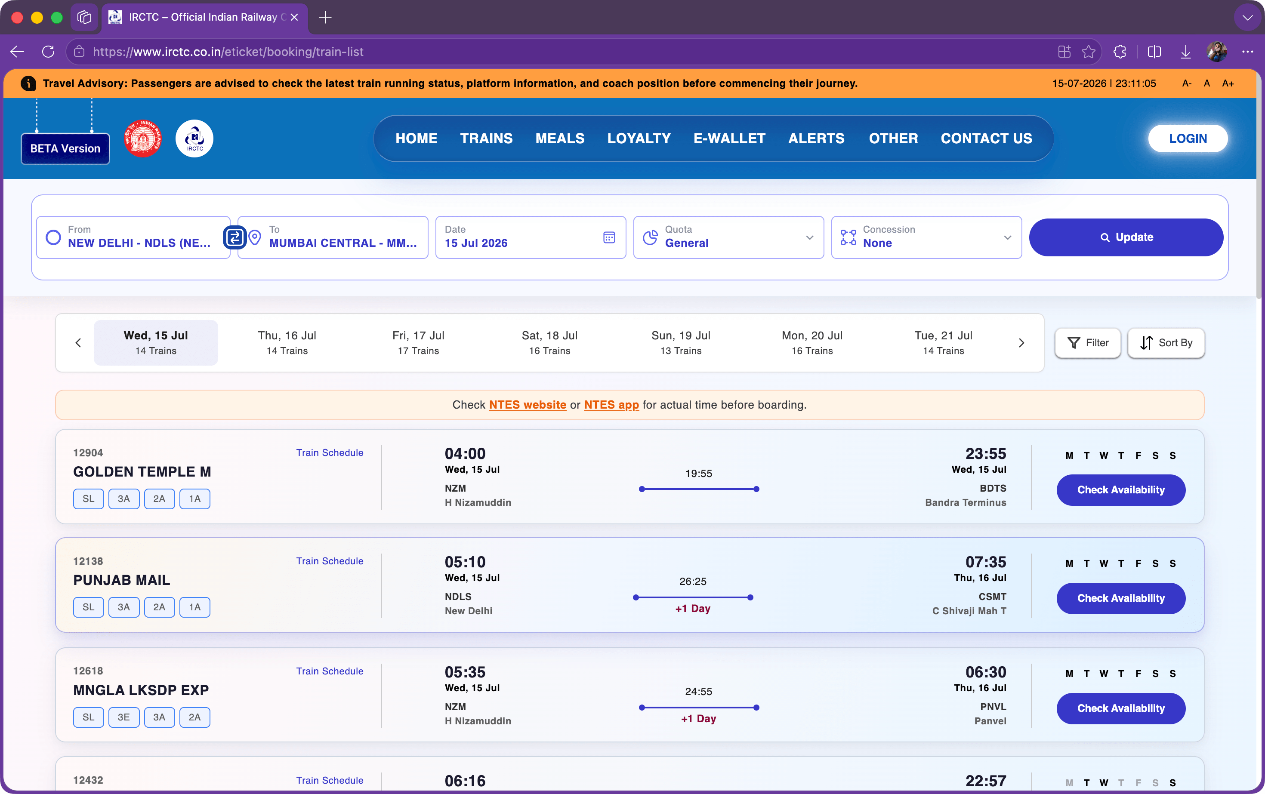Click the Indian Railways round logo
The height and width of the screenshot is (794, 1265).
point(143,138)
